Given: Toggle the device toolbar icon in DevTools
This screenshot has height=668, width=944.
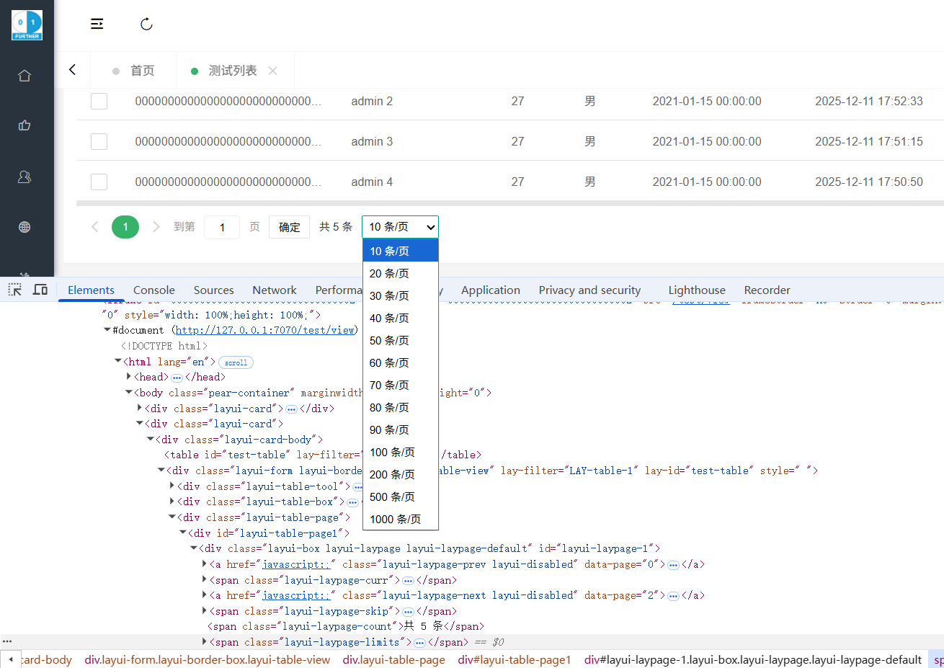Looking at the screenshot, I should click(x=40, y=290).
